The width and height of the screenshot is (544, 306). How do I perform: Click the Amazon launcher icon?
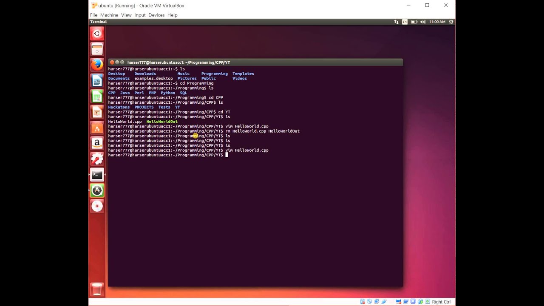[97, 143]
